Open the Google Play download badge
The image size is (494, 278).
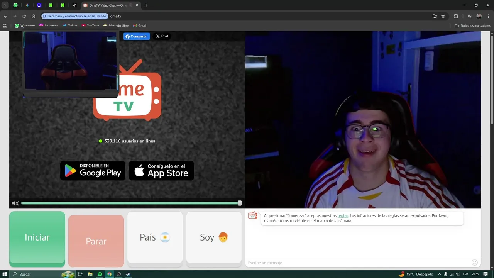[93, 171]
